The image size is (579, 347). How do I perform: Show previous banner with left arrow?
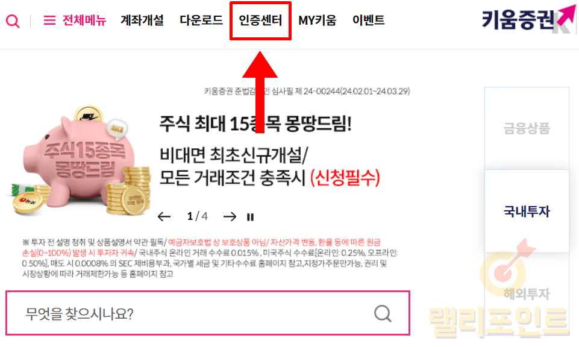(164, 217)
